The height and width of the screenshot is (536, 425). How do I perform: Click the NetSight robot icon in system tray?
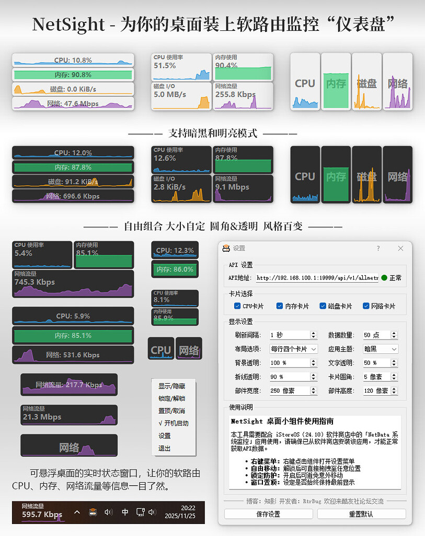click(93, 512)
